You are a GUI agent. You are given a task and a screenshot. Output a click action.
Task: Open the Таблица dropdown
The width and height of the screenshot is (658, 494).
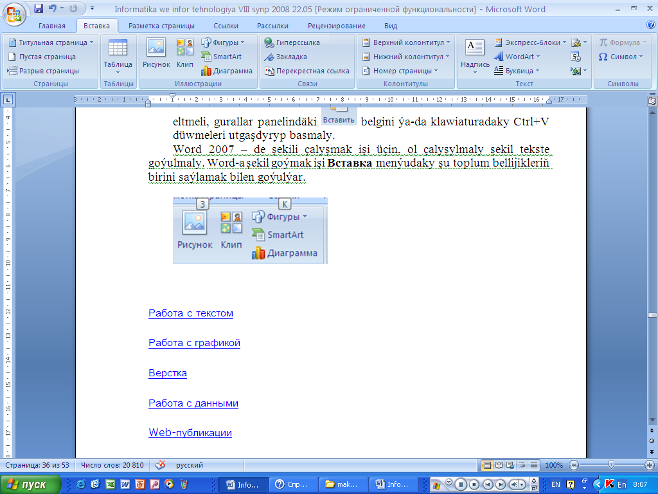tap(118, 57)
